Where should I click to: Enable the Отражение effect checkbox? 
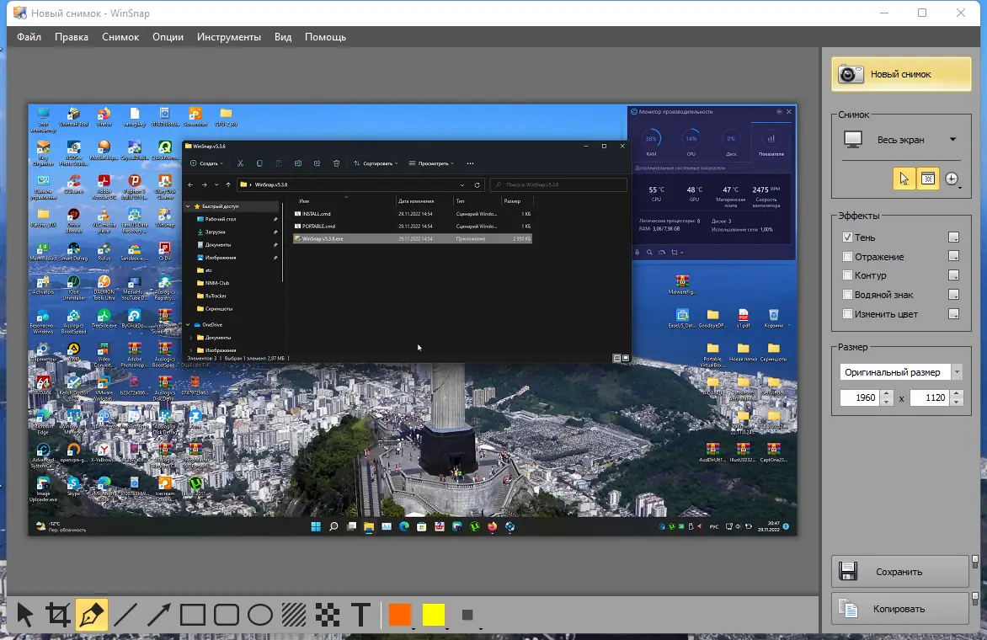[x=848, y=257]
